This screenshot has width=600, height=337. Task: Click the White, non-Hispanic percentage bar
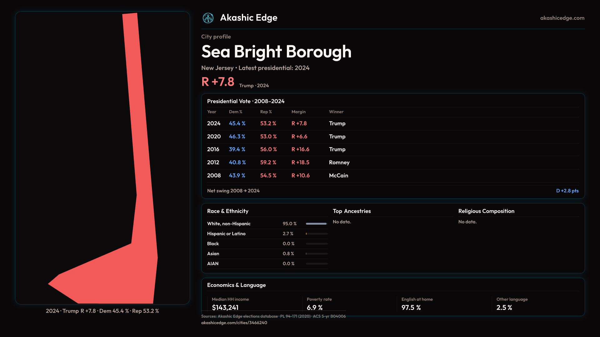316,224
